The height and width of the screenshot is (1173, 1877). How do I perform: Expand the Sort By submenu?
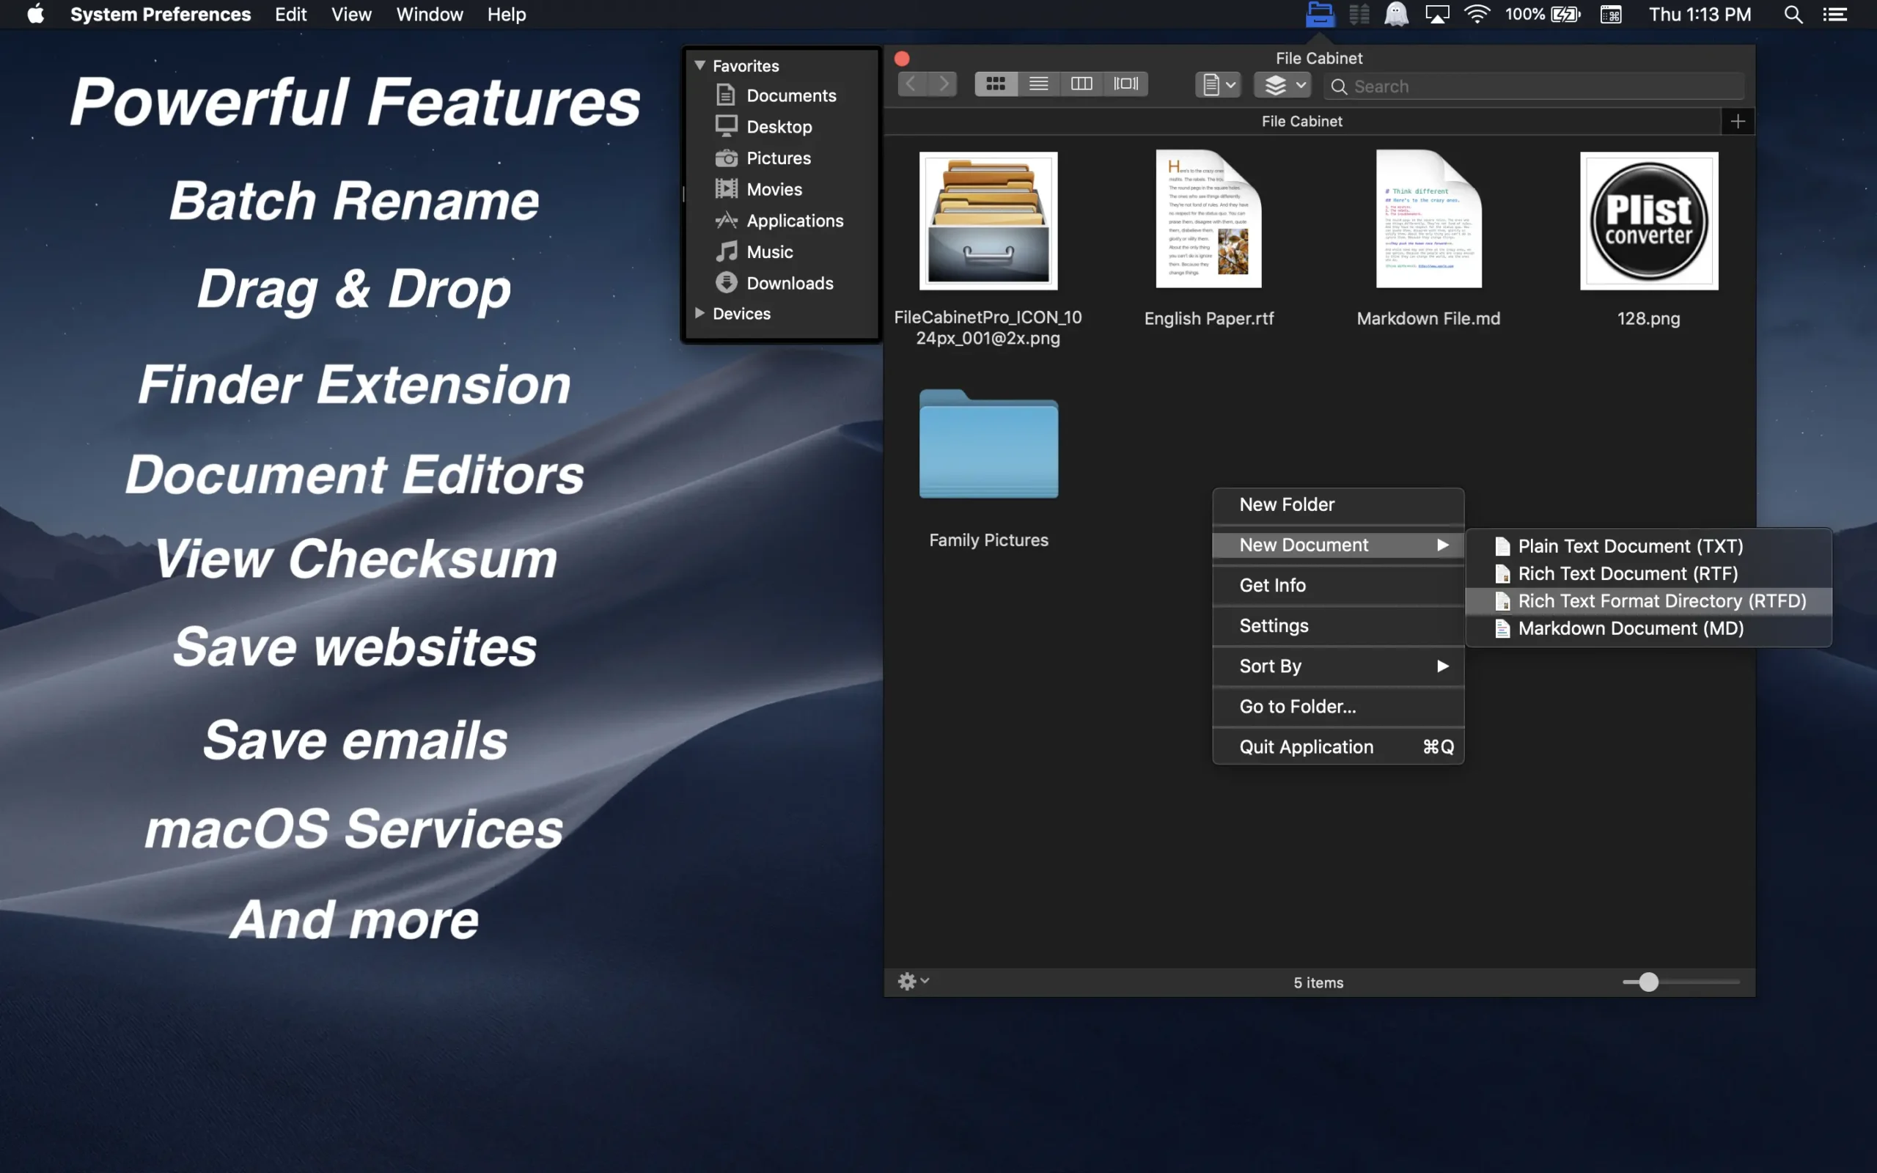coord(1338,666)
